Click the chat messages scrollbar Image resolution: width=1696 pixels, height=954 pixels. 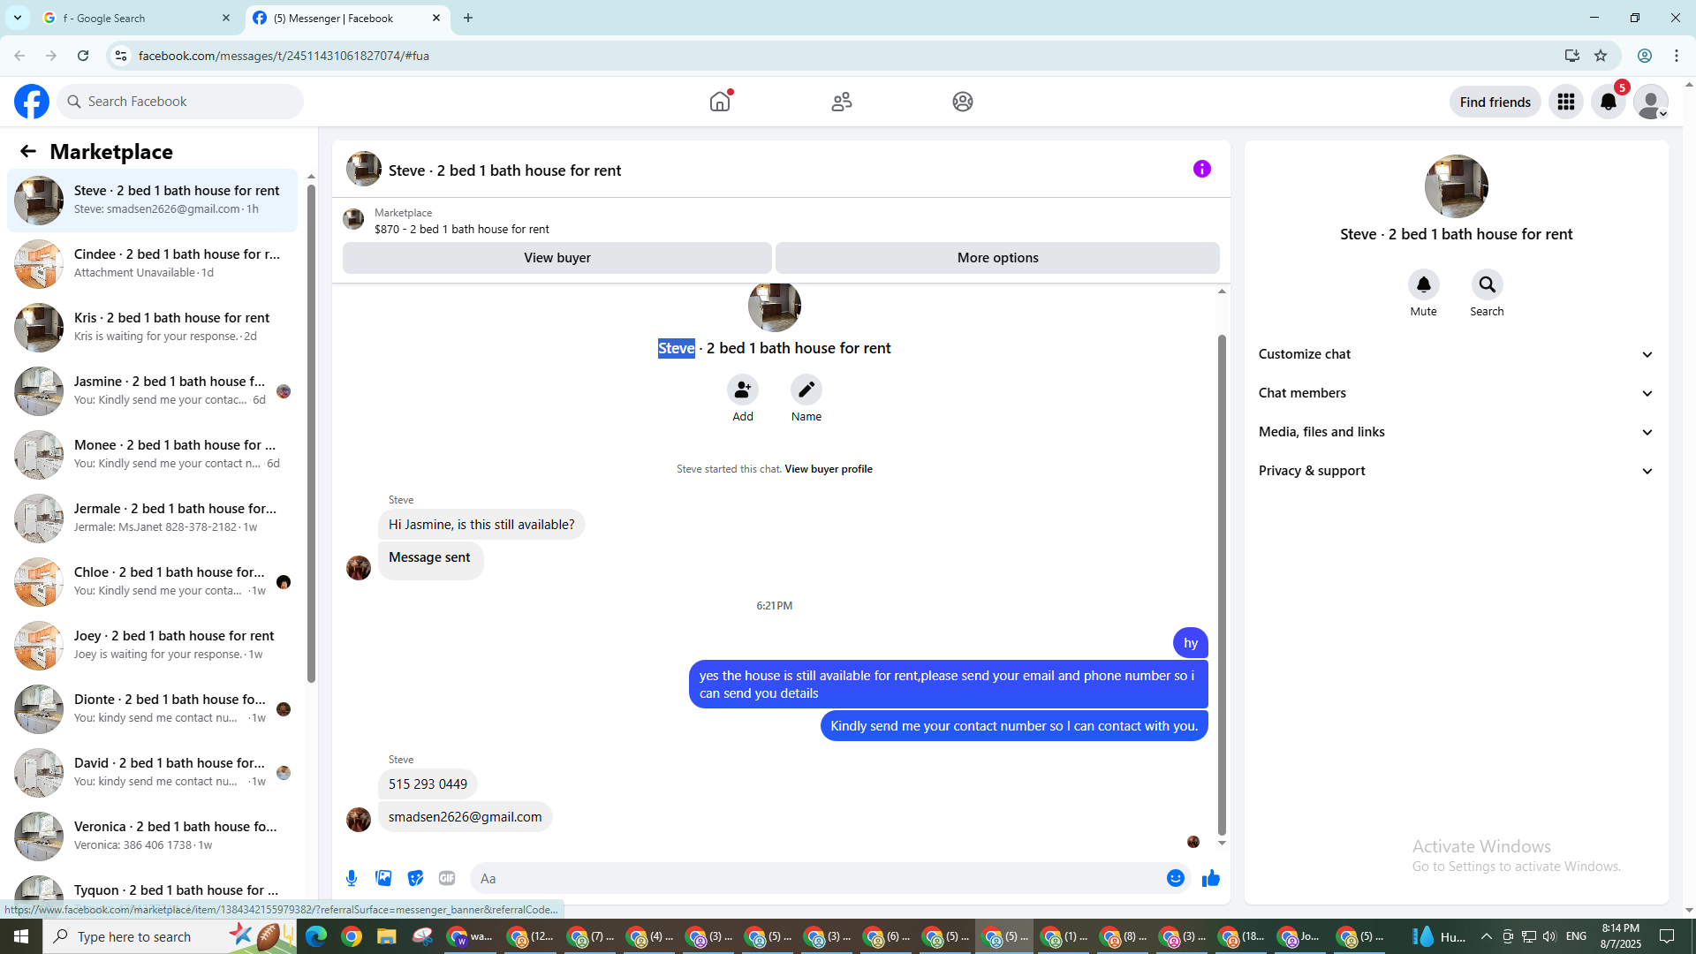[1223, 585]
